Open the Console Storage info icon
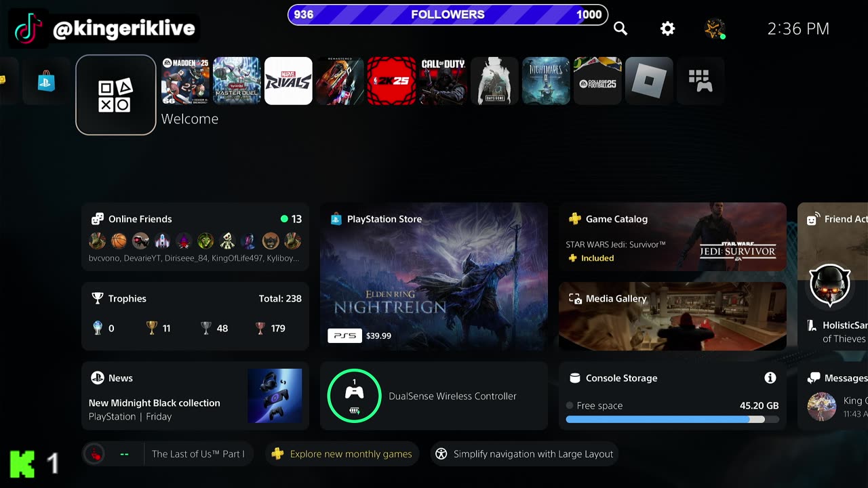 pos(770,378)
